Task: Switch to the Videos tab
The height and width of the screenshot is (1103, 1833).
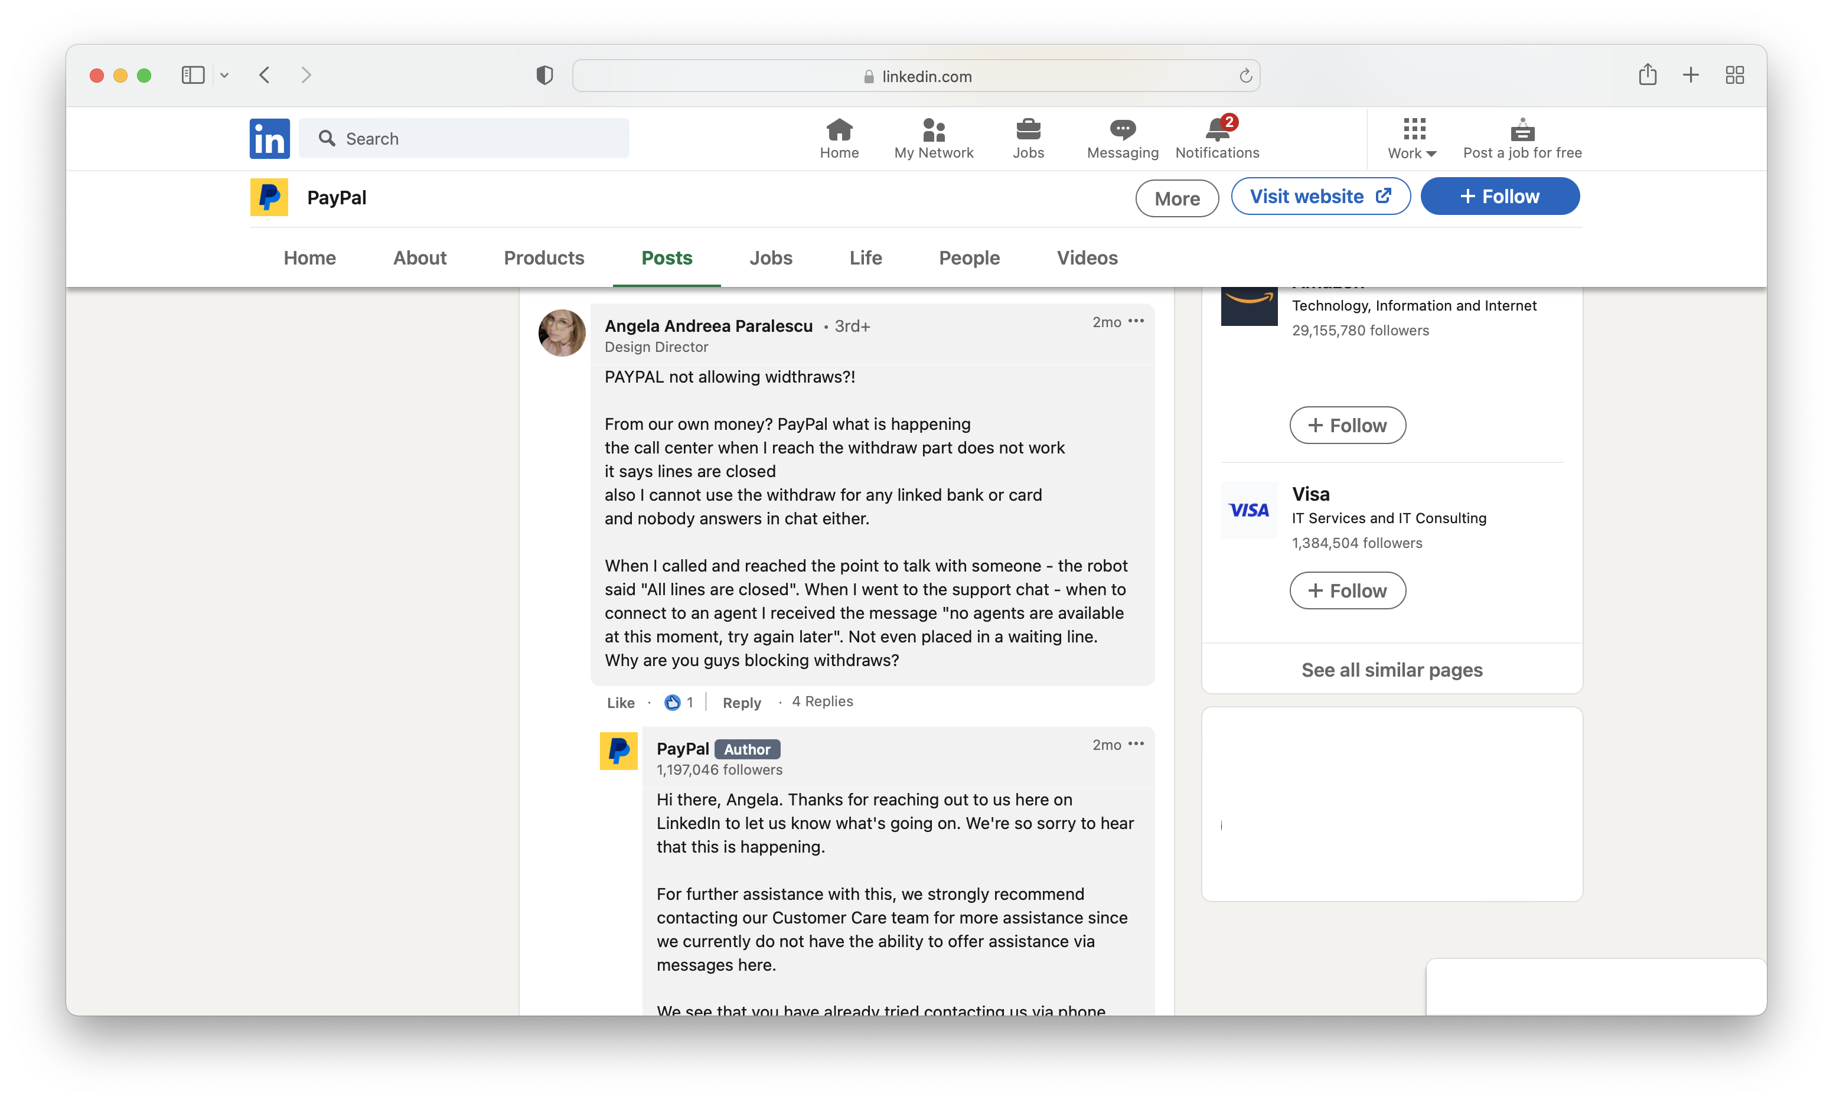Action: coord(1087,258)
